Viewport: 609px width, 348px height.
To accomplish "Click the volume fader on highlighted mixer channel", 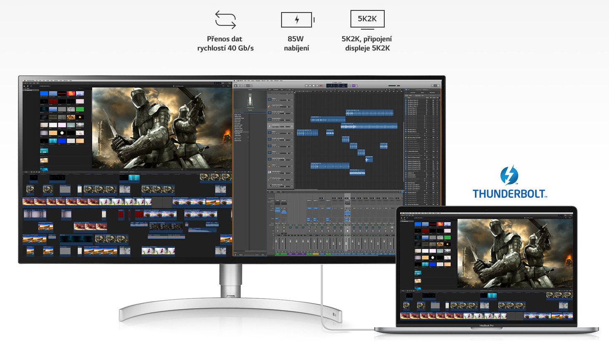I will (x=346, y=244).
